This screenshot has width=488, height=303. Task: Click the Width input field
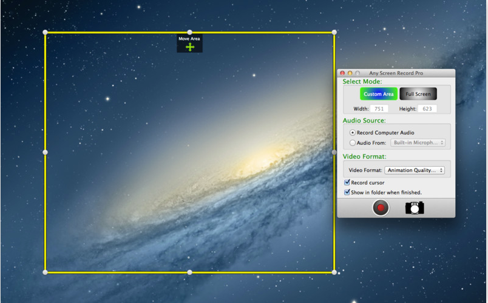[379, 108]
